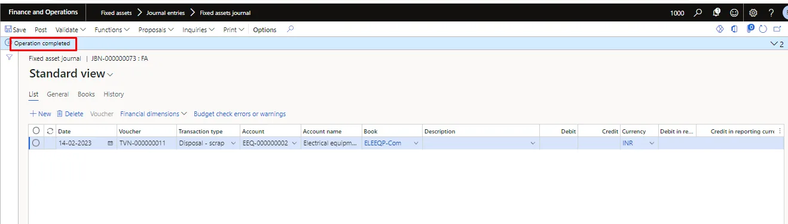Click the Voucher cell TVN-000000011
The image size is (788, 224).
(x=146, y=143)
